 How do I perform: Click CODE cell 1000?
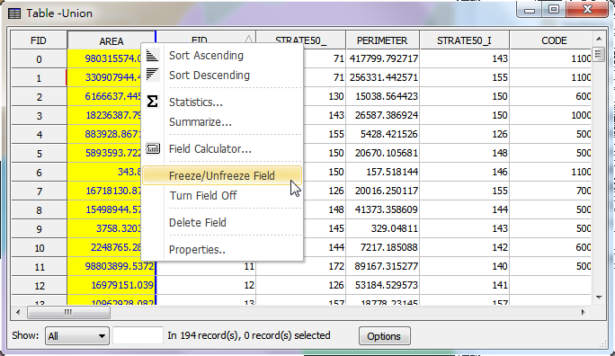(x=550, y=115)
